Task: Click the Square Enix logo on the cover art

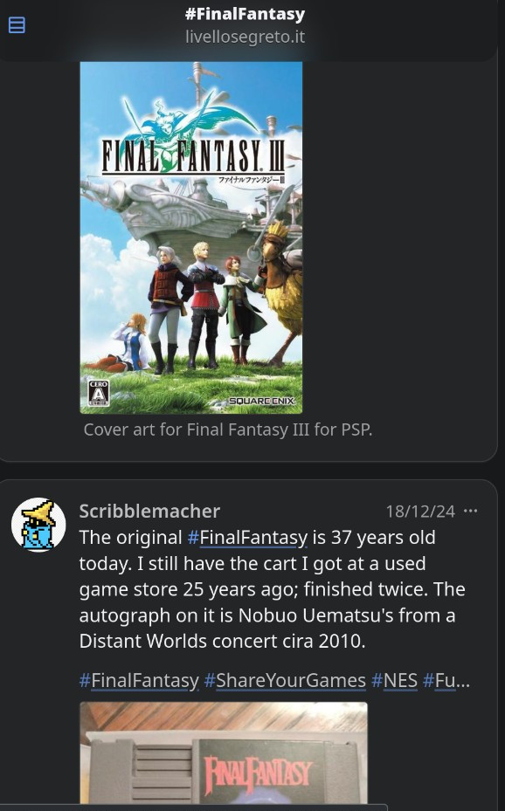Action: pos(261,401)
